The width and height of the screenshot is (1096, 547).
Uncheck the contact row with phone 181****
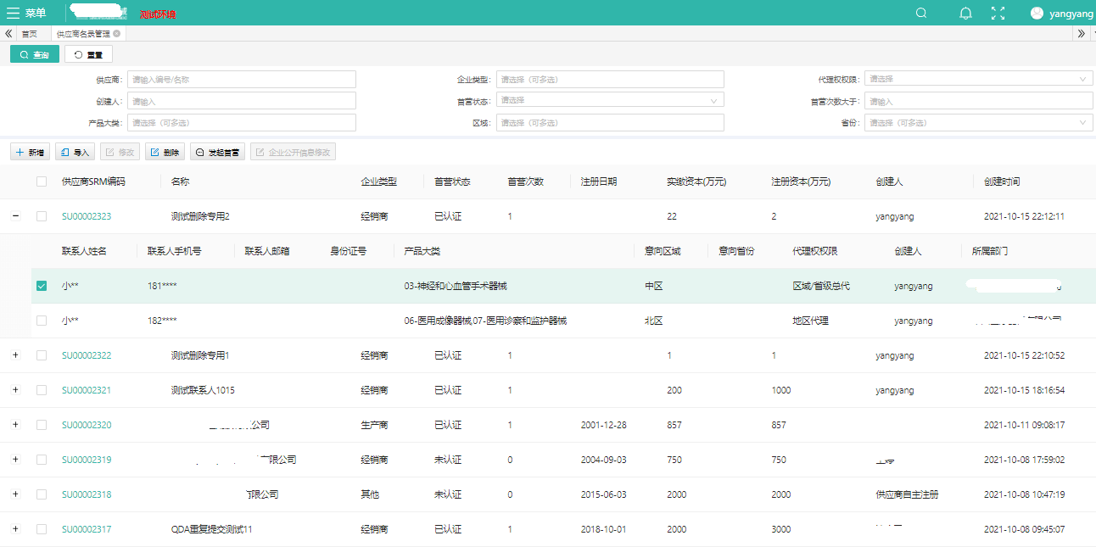click(42, 286)
